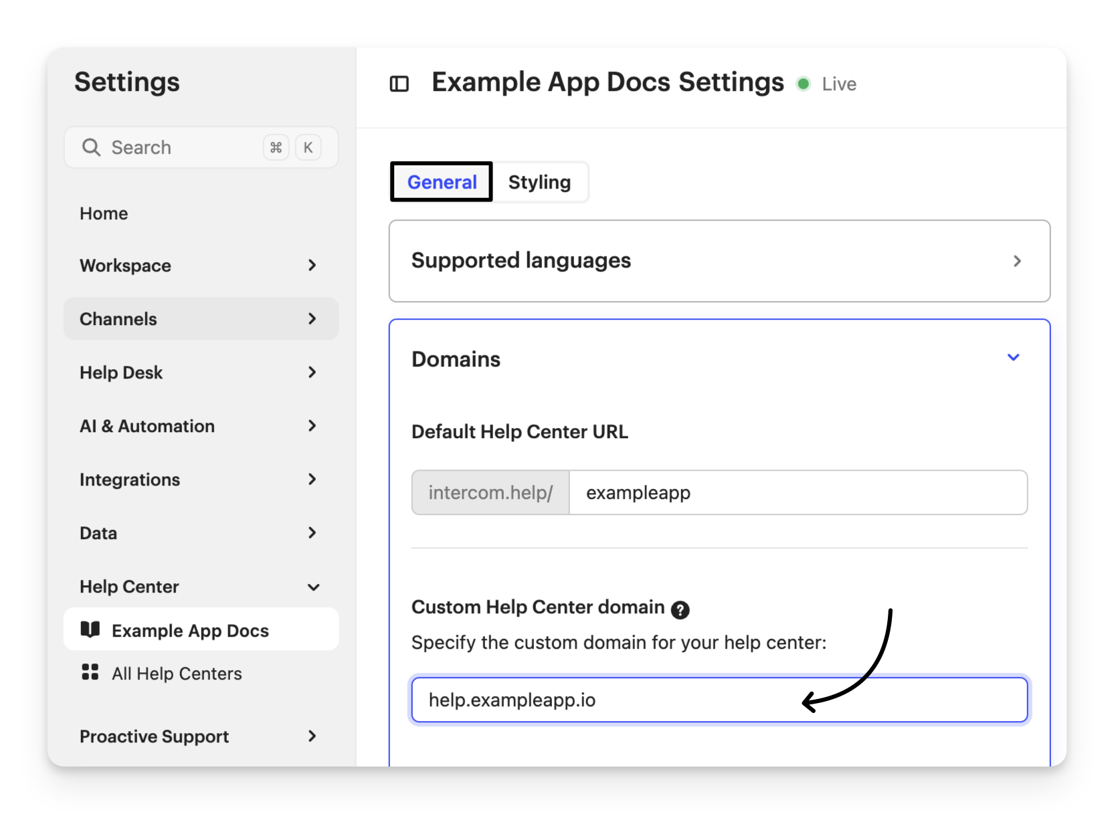This screenshot has width=1114, height=814.
Task: Open All Help Centers
Action: [177, 674]
